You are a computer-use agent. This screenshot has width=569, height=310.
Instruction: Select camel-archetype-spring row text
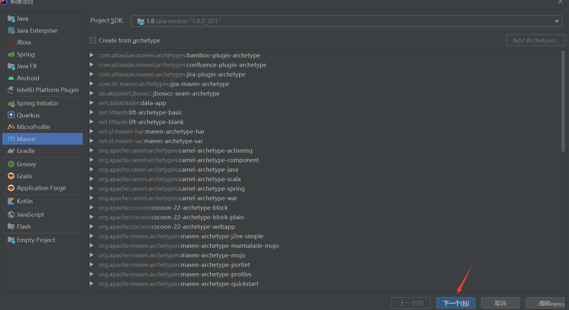(x=172, y=188)
